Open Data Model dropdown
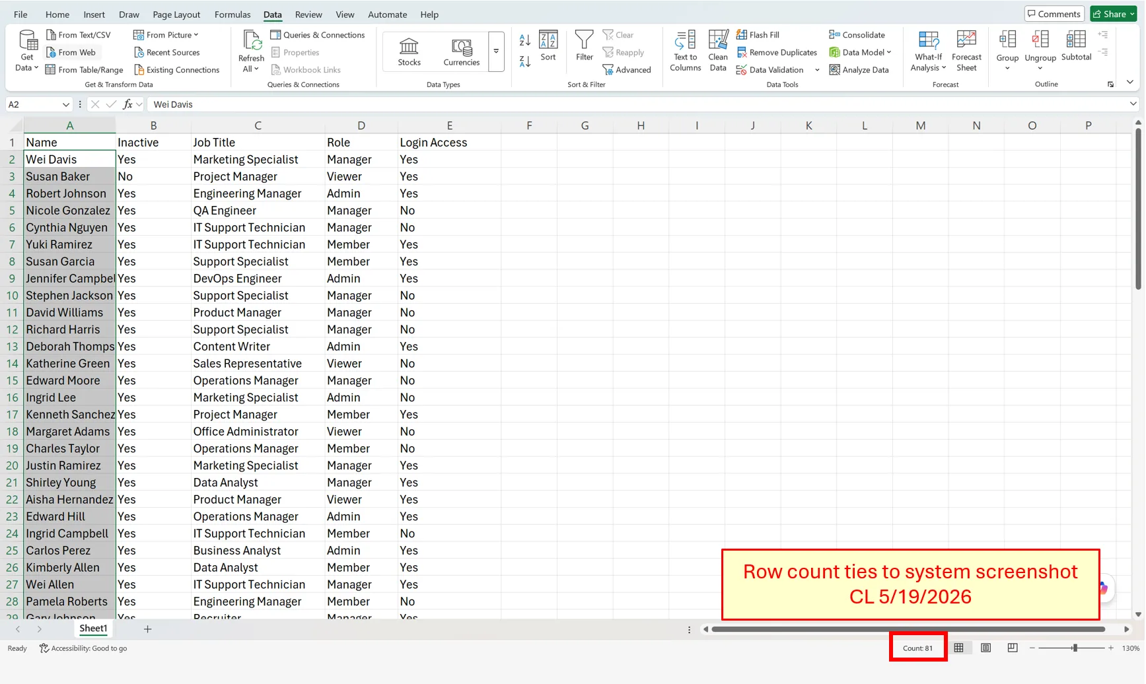This screenshot has width=1146, height=684. 860,52
